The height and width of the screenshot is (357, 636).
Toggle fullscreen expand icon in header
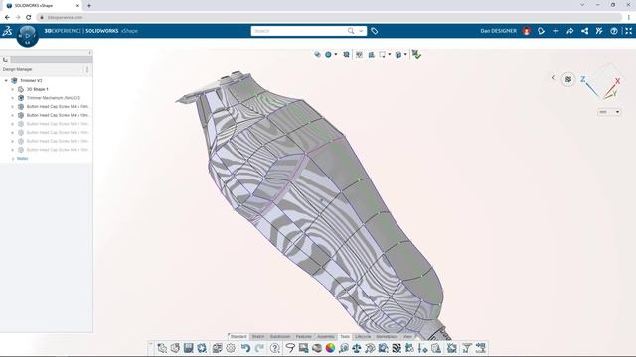point(629,31)
